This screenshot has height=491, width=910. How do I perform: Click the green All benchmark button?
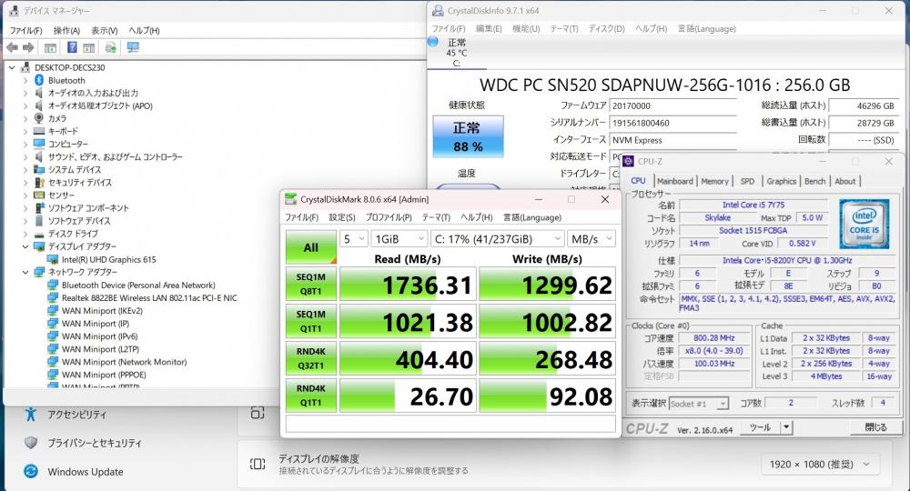pos(311,247)
